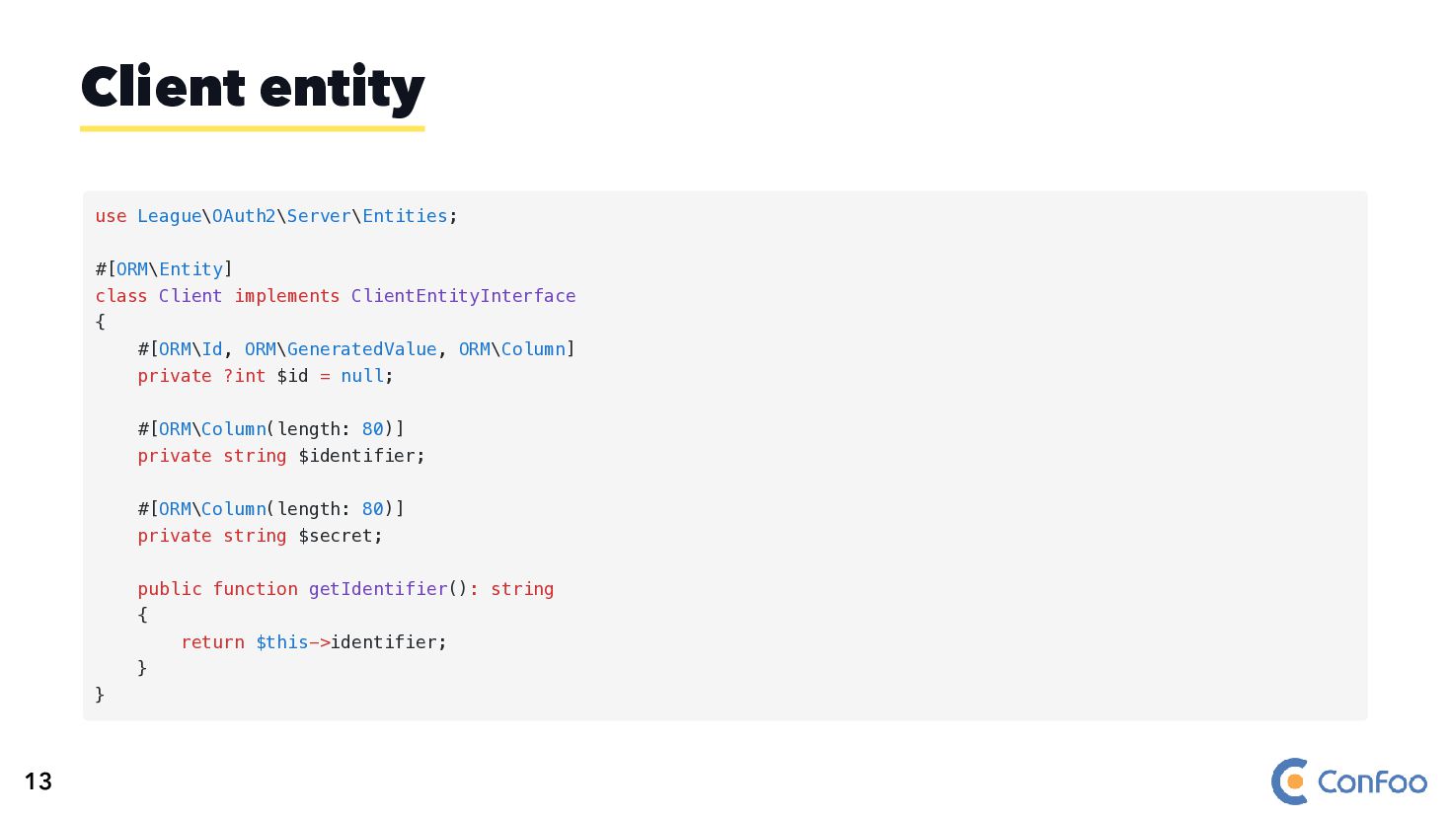Click the getIdentifier function name
This screenshot has width=1451, height=817.
click(378, 589)
